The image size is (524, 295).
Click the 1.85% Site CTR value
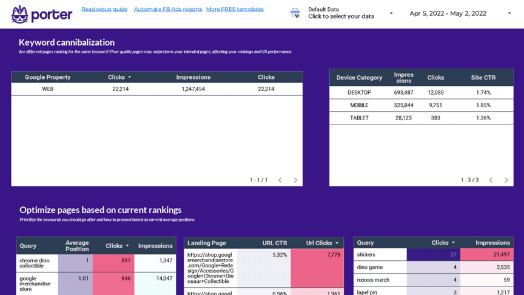pos(483,106)
